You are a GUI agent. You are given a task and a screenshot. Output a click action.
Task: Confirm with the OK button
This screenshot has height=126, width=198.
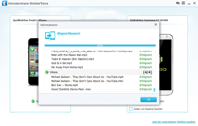point(148,100)
